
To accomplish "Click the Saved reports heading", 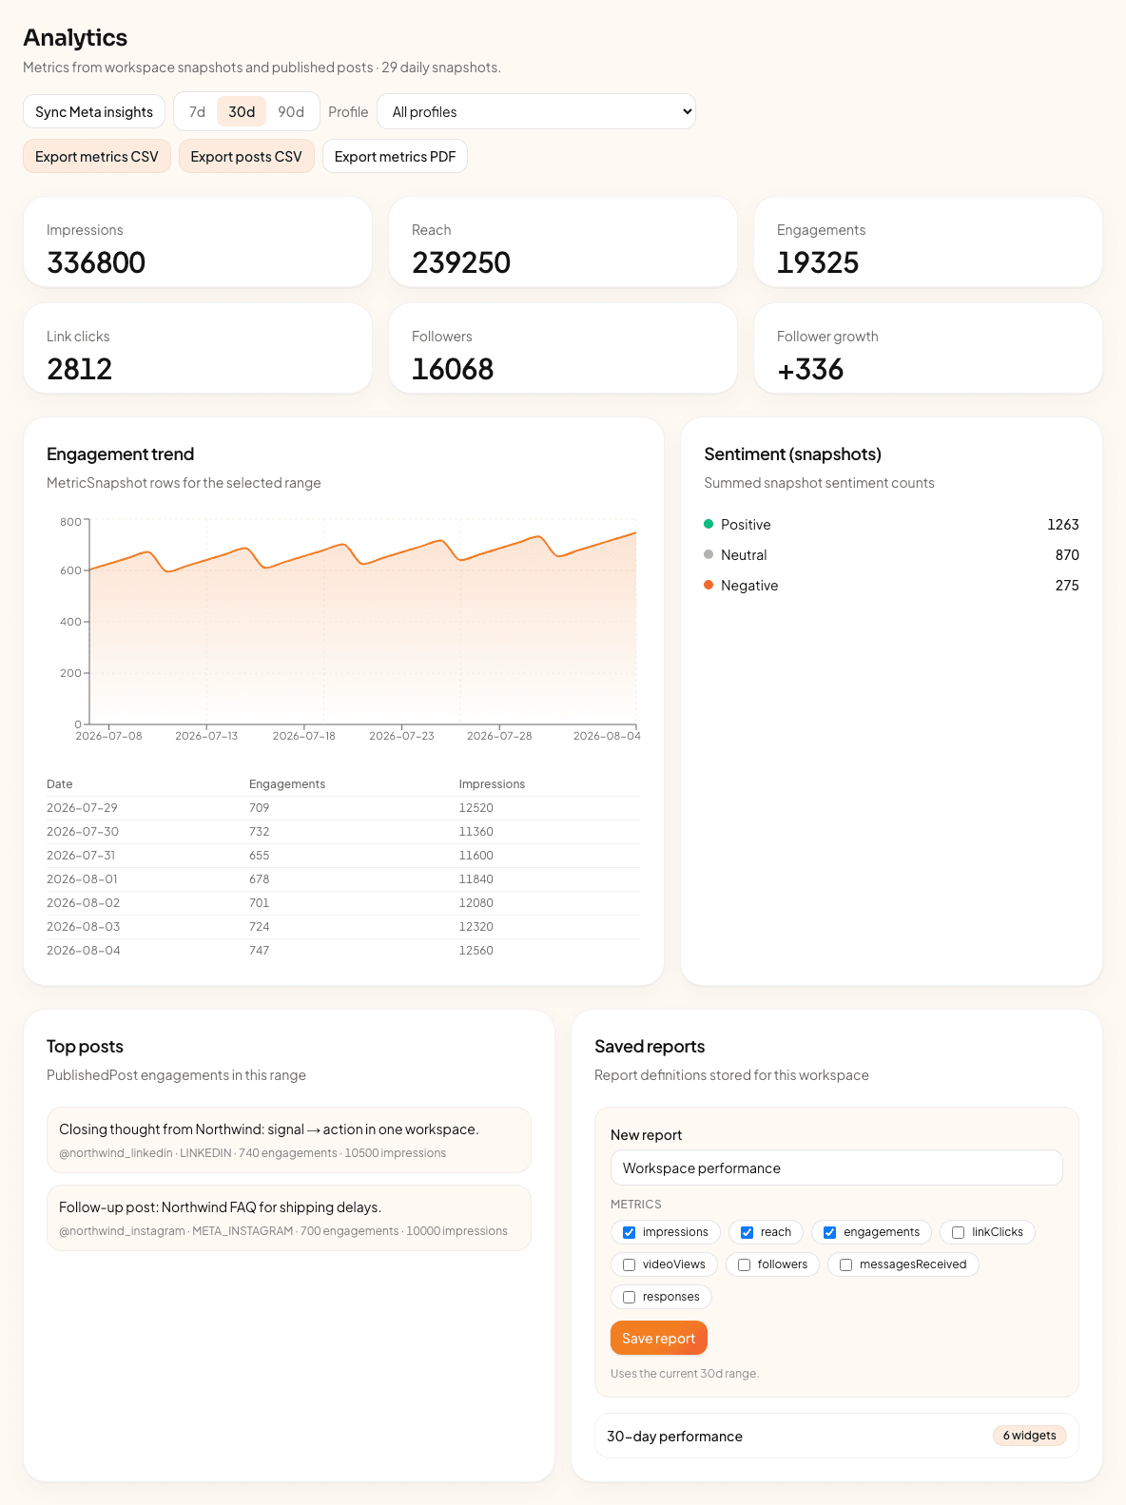I will [650, 1047].
